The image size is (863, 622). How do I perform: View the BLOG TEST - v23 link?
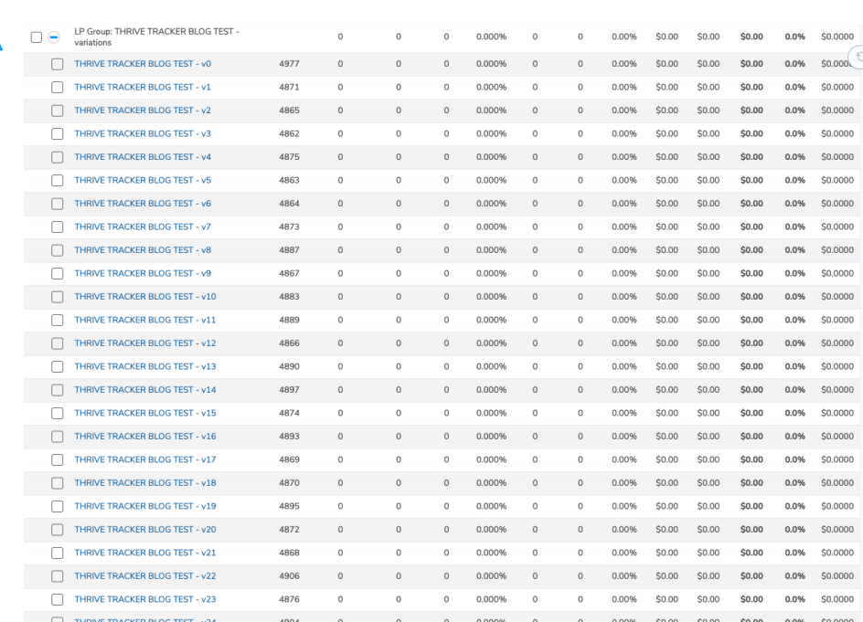pyautogui.click(x=145, y=599)
